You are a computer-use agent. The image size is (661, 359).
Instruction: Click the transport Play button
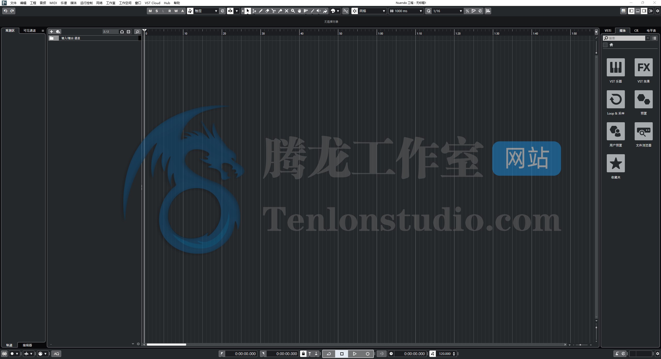355,354
